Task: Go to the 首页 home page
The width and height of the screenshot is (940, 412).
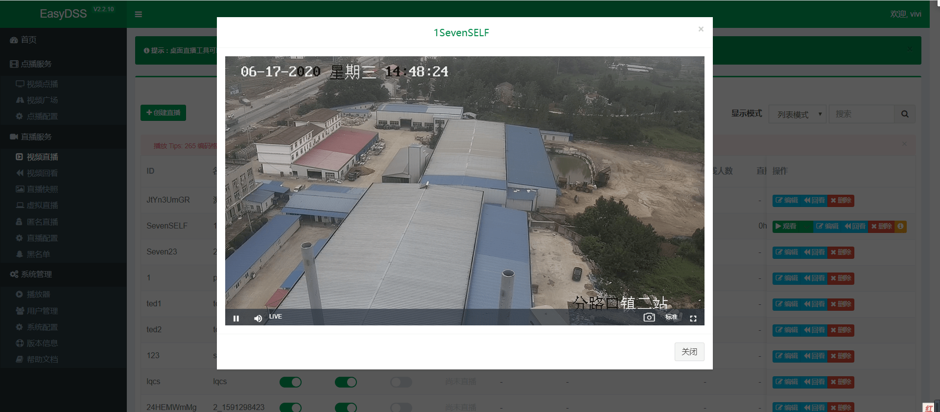Action: (x=63, y=40)
